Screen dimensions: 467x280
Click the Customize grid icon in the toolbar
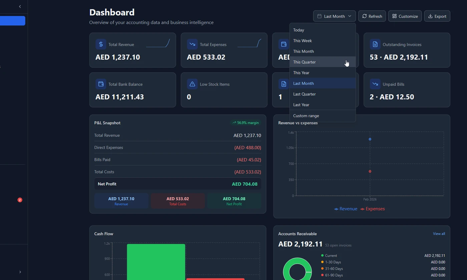click(x=395, y=16)
